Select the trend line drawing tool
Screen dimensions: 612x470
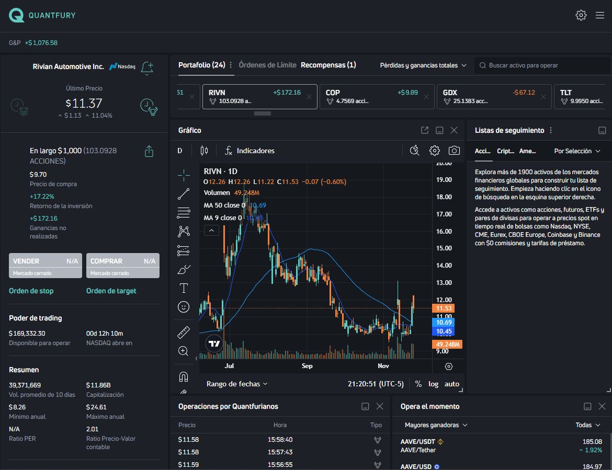pyautogui.click(x=184, y=194)
